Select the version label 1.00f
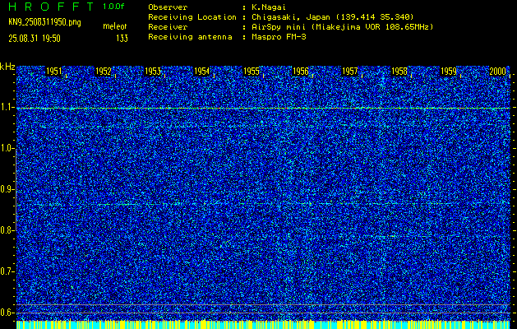The width and height of the screenshot is (517, 329). coord(113,7)
